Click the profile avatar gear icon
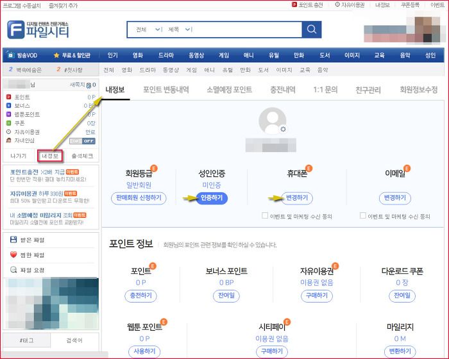 (x=283, y=129)
